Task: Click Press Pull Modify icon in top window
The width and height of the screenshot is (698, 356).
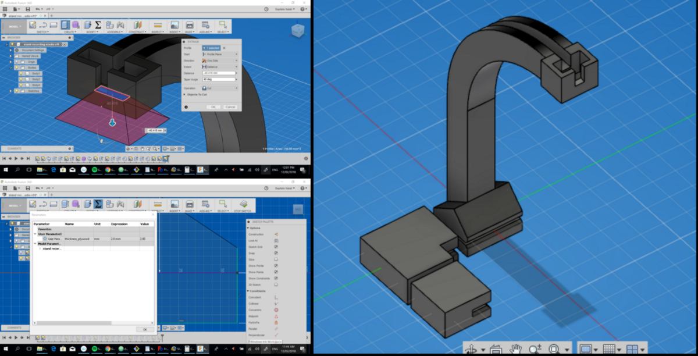Action: (x=87, y=25)
